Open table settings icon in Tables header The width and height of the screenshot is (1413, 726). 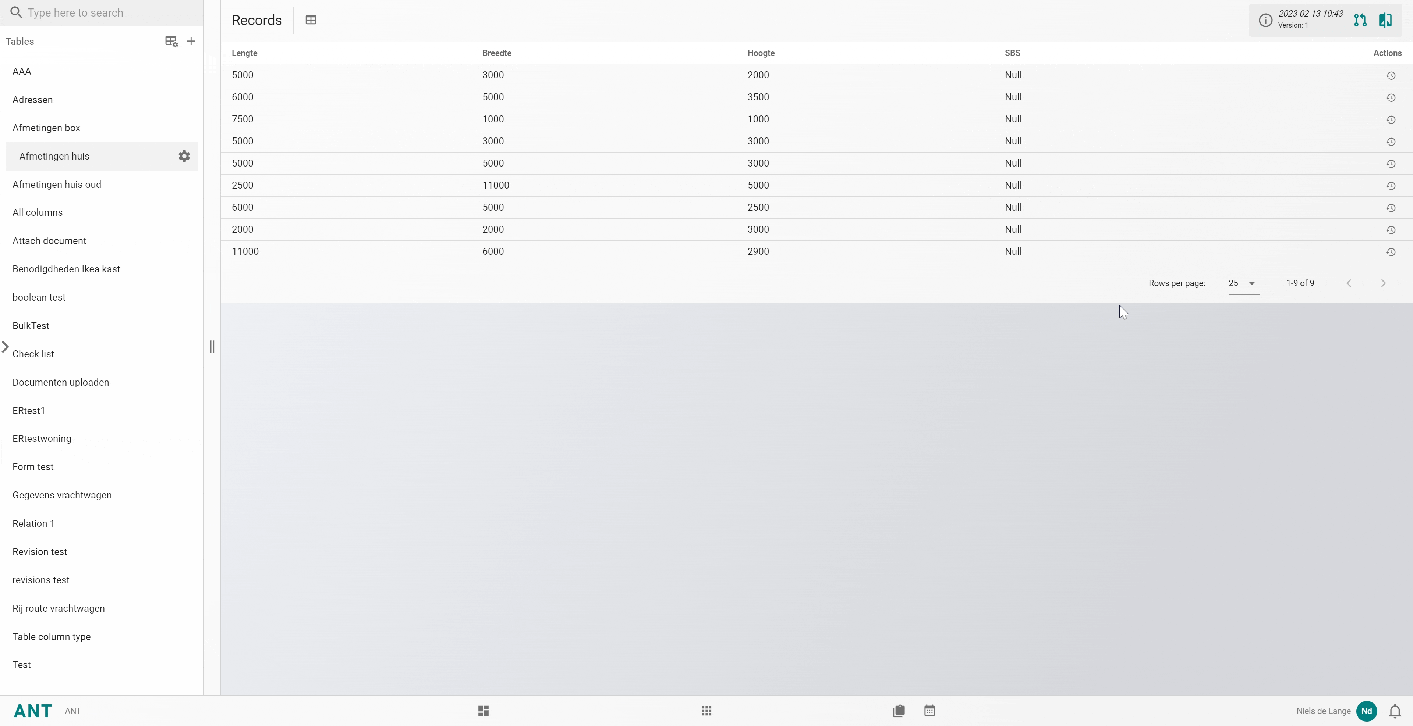pyautogui.click(x=171, y=42)
